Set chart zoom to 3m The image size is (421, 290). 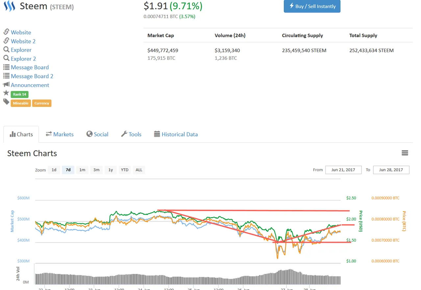96,170
